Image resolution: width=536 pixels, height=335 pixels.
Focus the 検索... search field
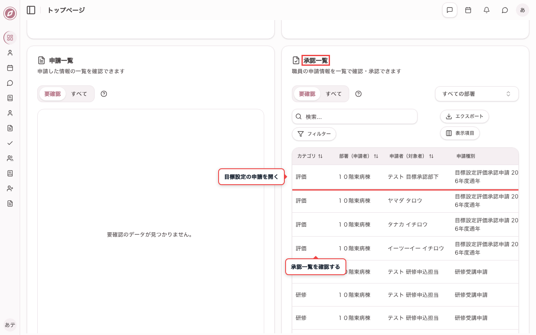355,116
